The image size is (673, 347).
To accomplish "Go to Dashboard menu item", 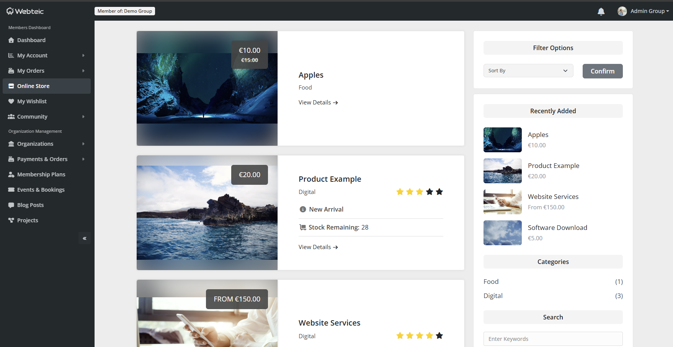I will pos(47,40).
